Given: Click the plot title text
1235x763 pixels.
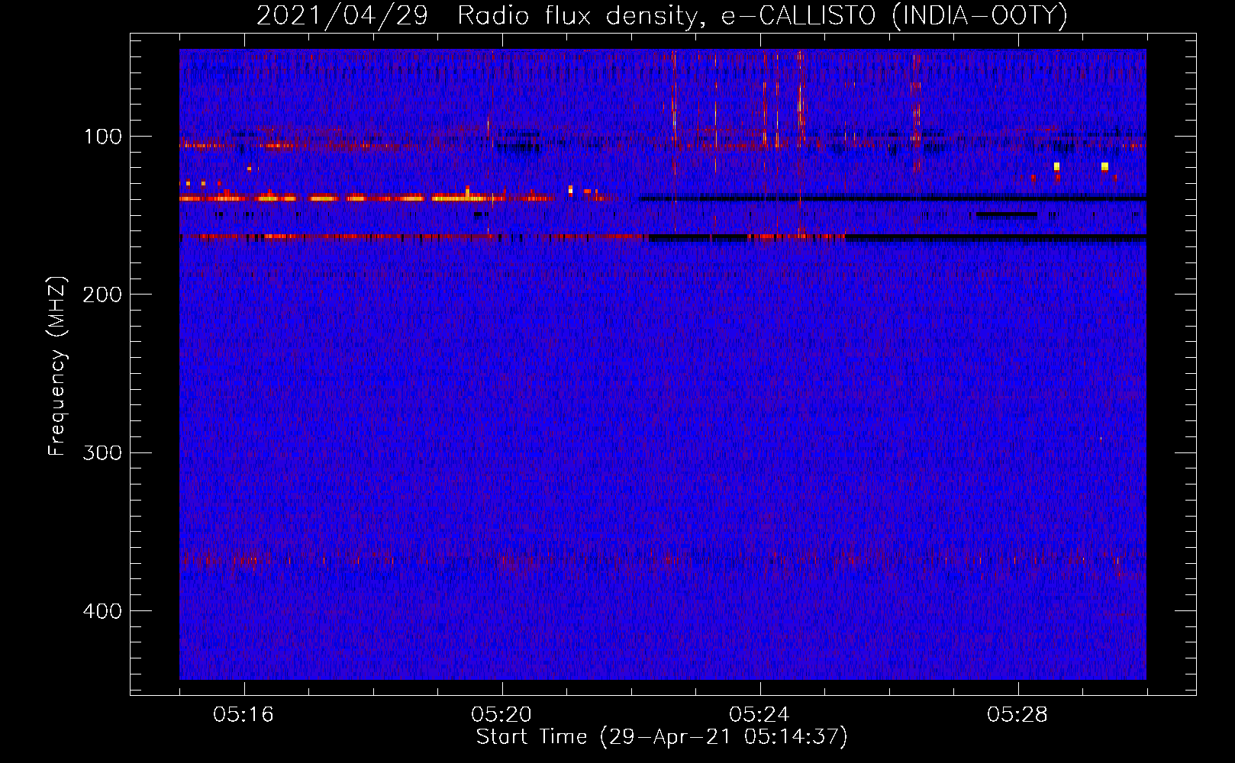Looking at the screenshot, I should 662,15.
